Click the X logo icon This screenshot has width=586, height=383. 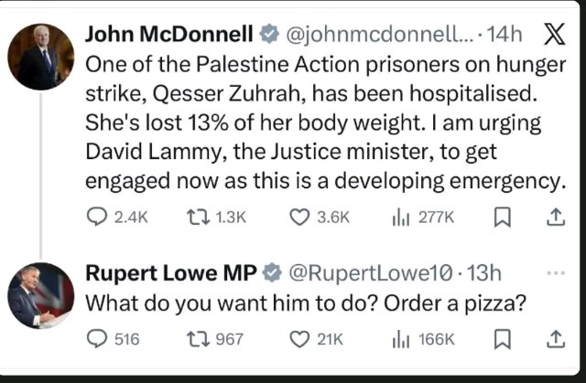click(x=554, y=37)
